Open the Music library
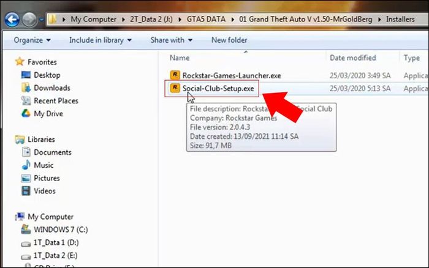The width and height of the screenshot is (429, 268). 44,165
